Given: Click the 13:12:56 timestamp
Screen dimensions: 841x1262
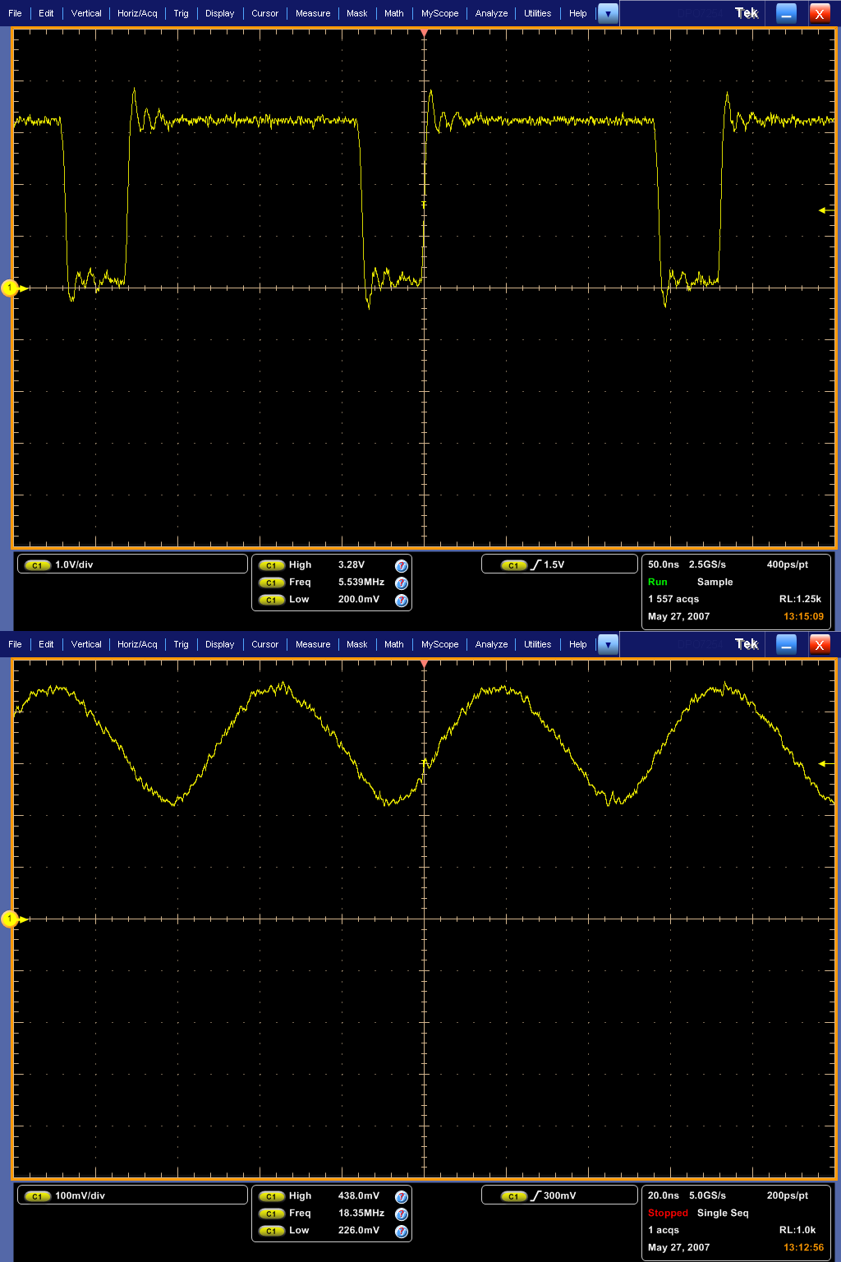Looking at the screenshot, I should pyautogui.click(x=803, y=1248).
